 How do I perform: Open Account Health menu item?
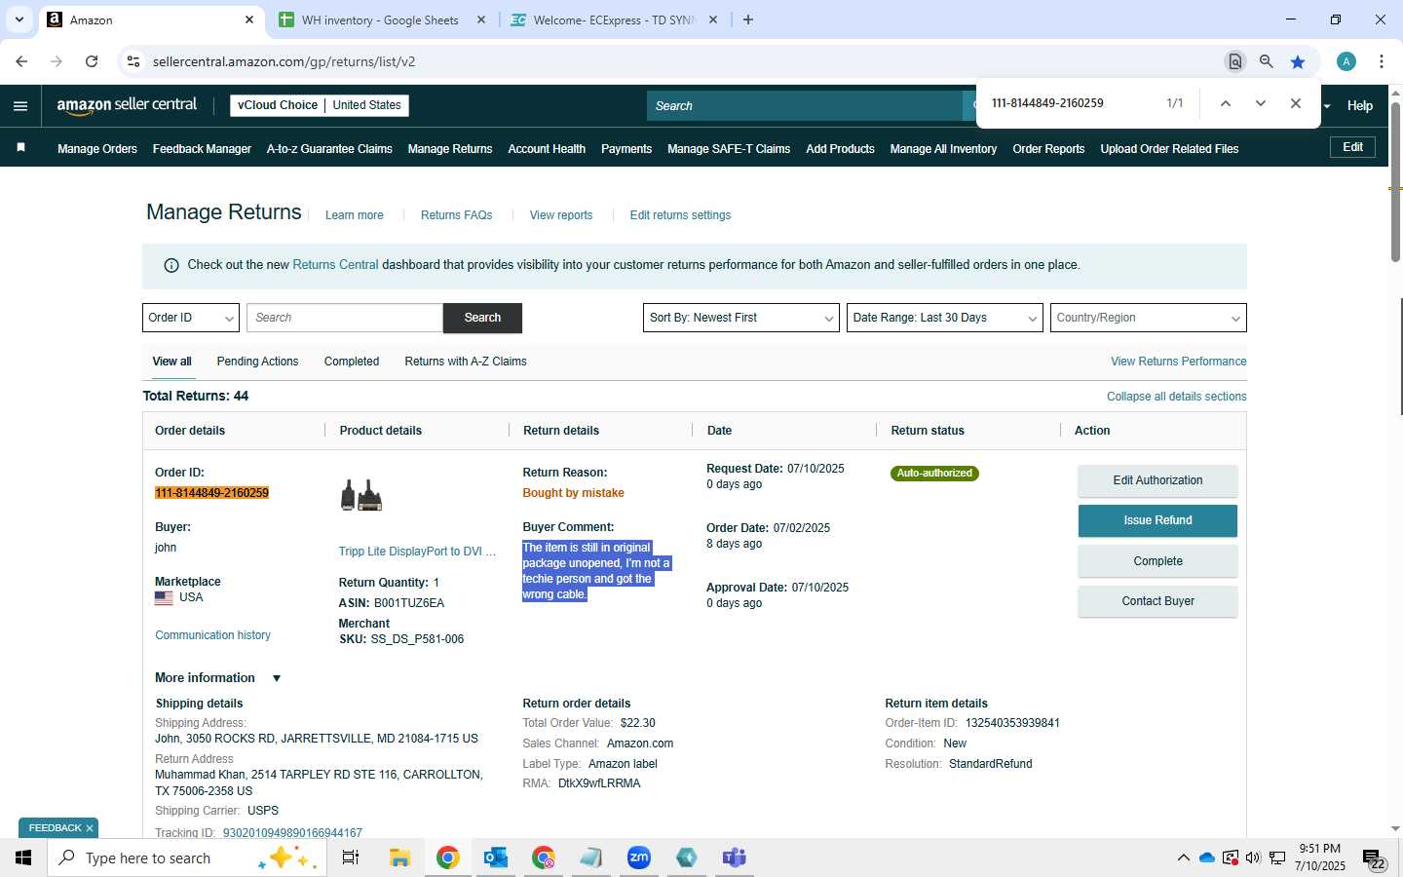point(547,149)
